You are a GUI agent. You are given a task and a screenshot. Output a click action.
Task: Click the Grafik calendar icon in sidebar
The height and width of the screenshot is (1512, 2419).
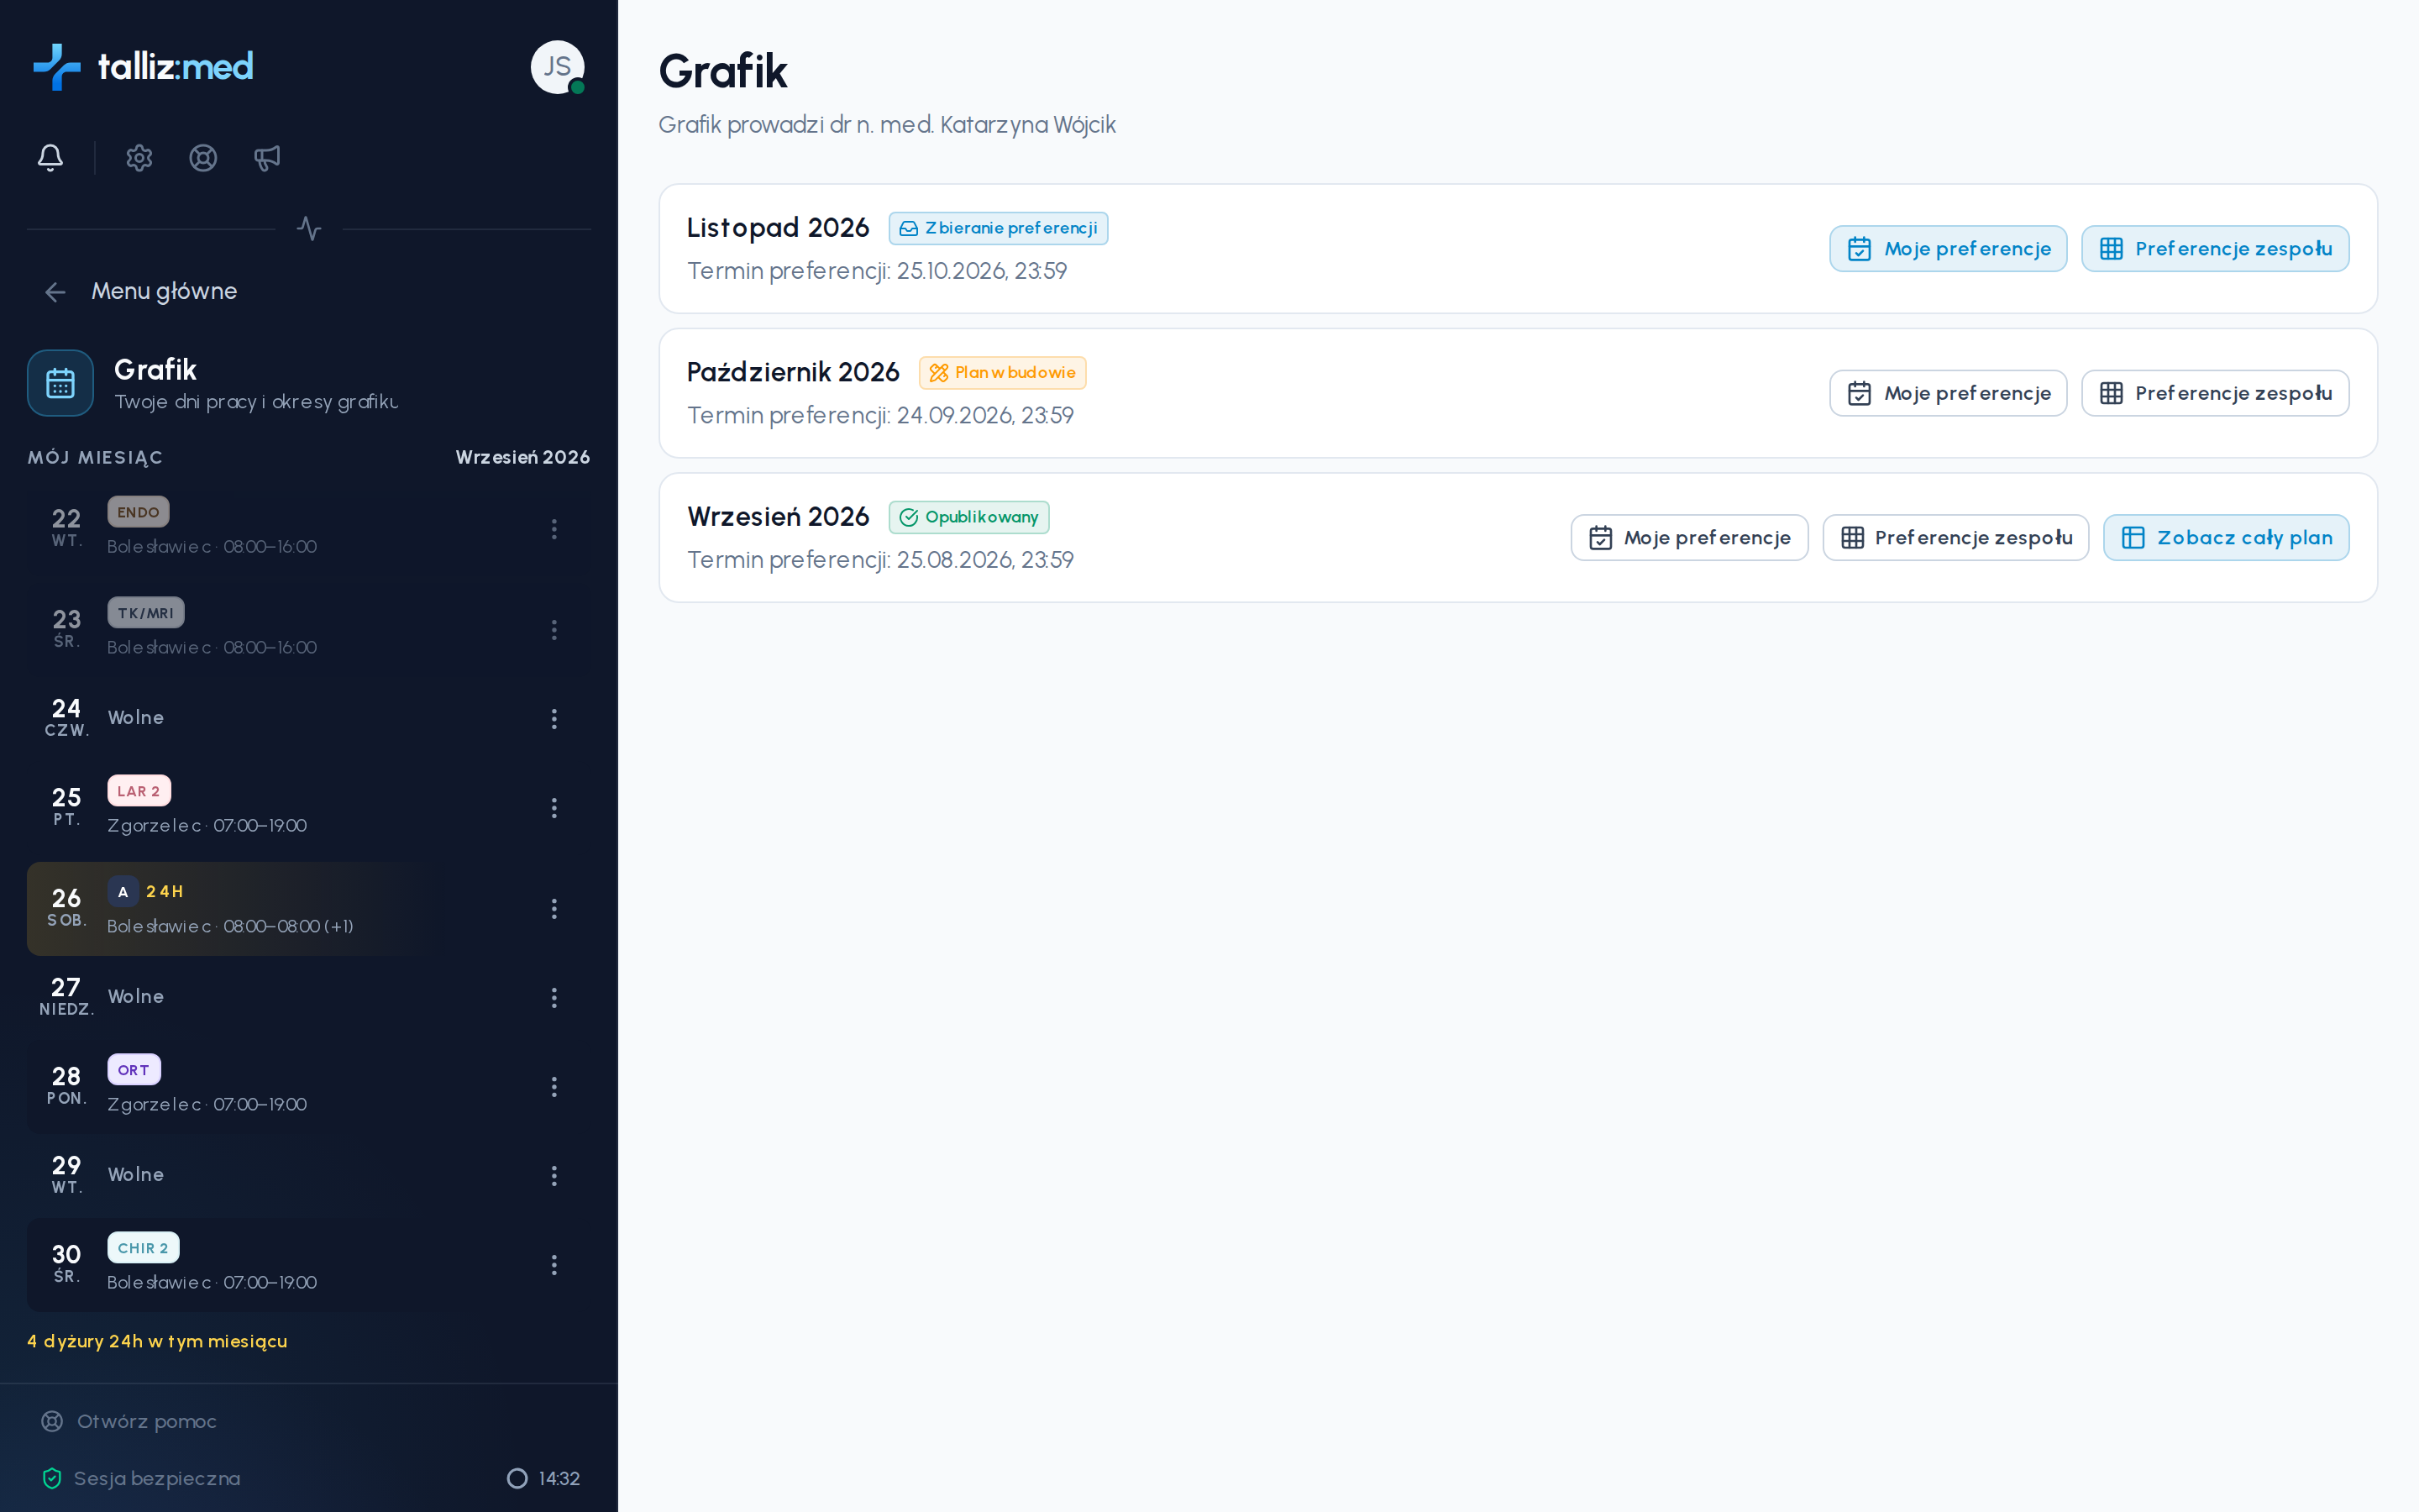click(x=60, y=383)
